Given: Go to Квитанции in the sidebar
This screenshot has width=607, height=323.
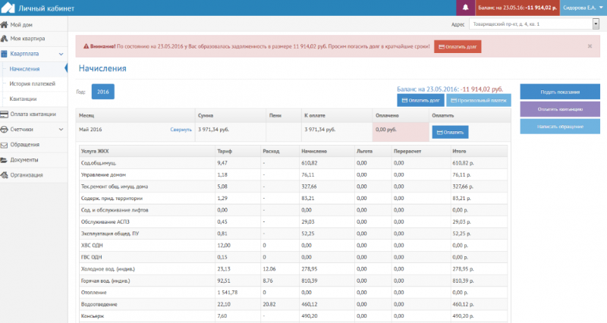Looking at the screenshot, I should click(x=23, y=99).
